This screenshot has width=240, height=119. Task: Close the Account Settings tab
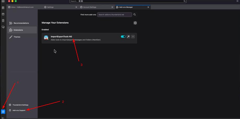click(112, 7)
